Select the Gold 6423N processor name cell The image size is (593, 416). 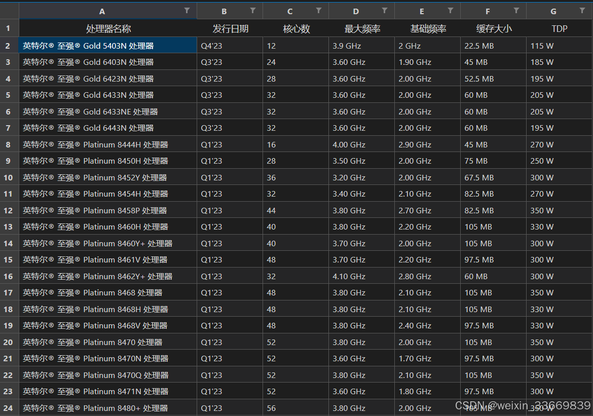click(108, 79)
